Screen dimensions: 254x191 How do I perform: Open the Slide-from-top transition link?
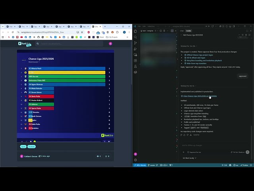tap(195, 63)
